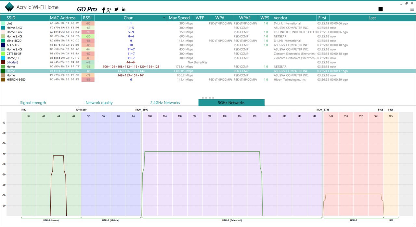This screenshot has height=227, width=416.
Task: Open the LinkedIn icon link
Action: click(x=123, y=9)
